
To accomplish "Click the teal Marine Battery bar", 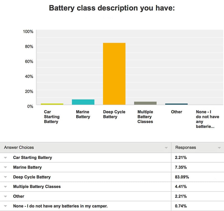I will click(83, 102).
